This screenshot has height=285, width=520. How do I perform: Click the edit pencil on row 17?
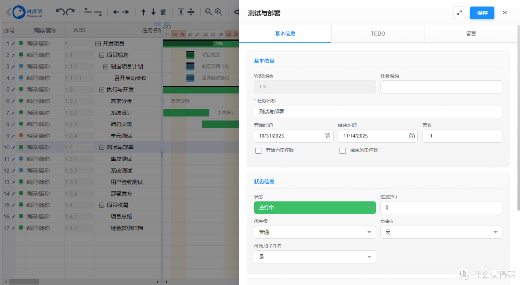13,228
